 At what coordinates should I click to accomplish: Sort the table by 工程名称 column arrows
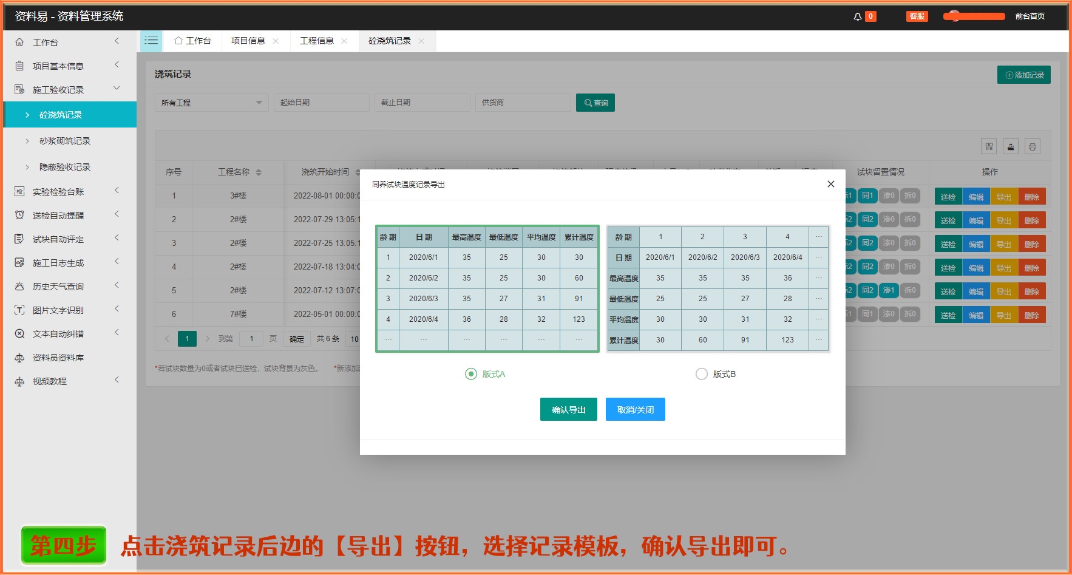coord(259,172)
